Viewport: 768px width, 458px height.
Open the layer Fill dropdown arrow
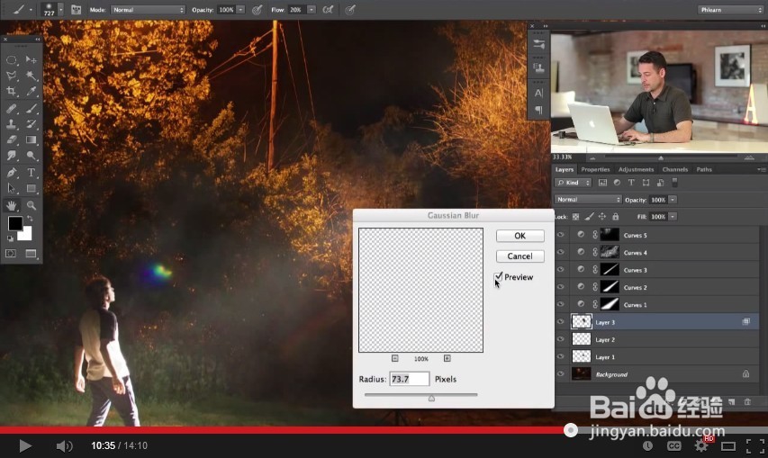[673, 216]
